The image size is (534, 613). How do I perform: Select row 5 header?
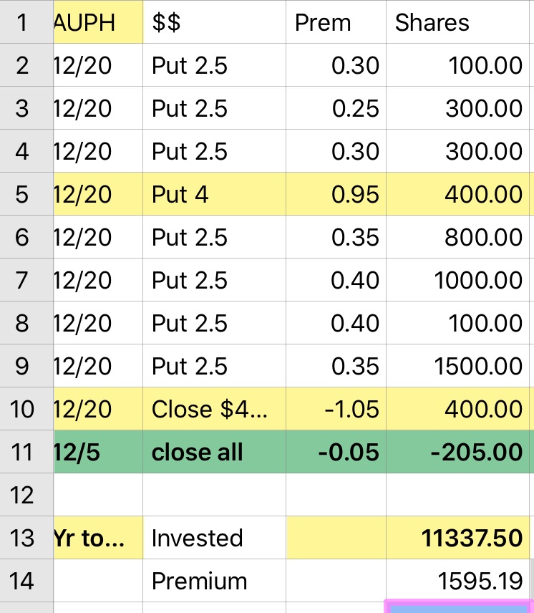pos(23,194)
